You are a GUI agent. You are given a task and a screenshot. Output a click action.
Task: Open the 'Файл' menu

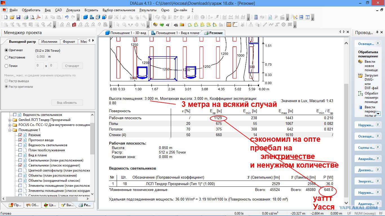pos(14,10)
